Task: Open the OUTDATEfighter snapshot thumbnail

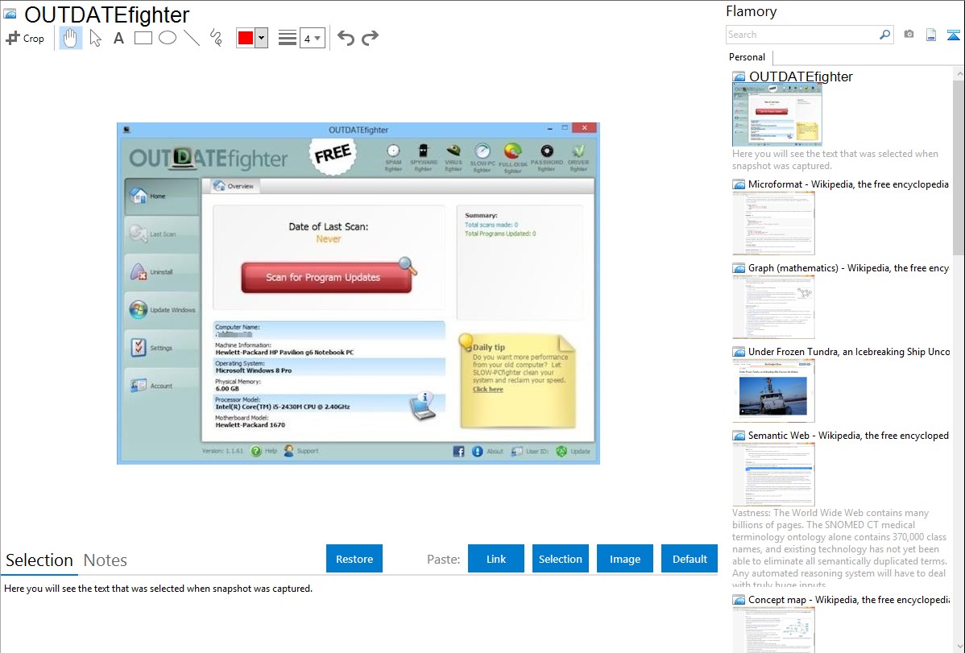Action: coord(777,115)
